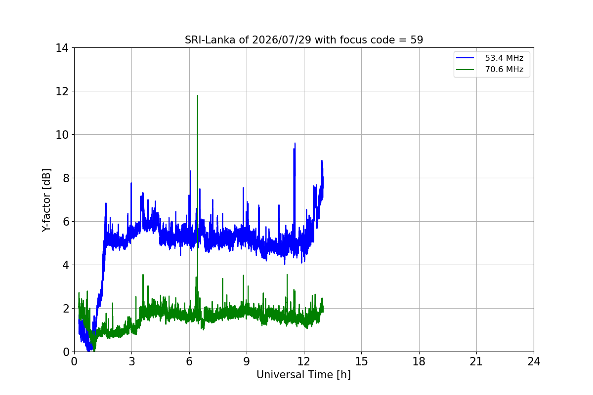Click the green legend line swatch
The height and width of the screenshot is (395, 593).
(x=465, y=70)
